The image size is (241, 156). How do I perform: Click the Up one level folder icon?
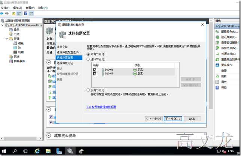coord(14,13)
